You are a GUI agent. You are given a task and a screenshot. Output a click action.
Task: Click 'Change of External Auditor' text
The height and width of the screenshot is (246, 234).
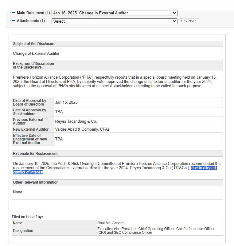point(36,53)
